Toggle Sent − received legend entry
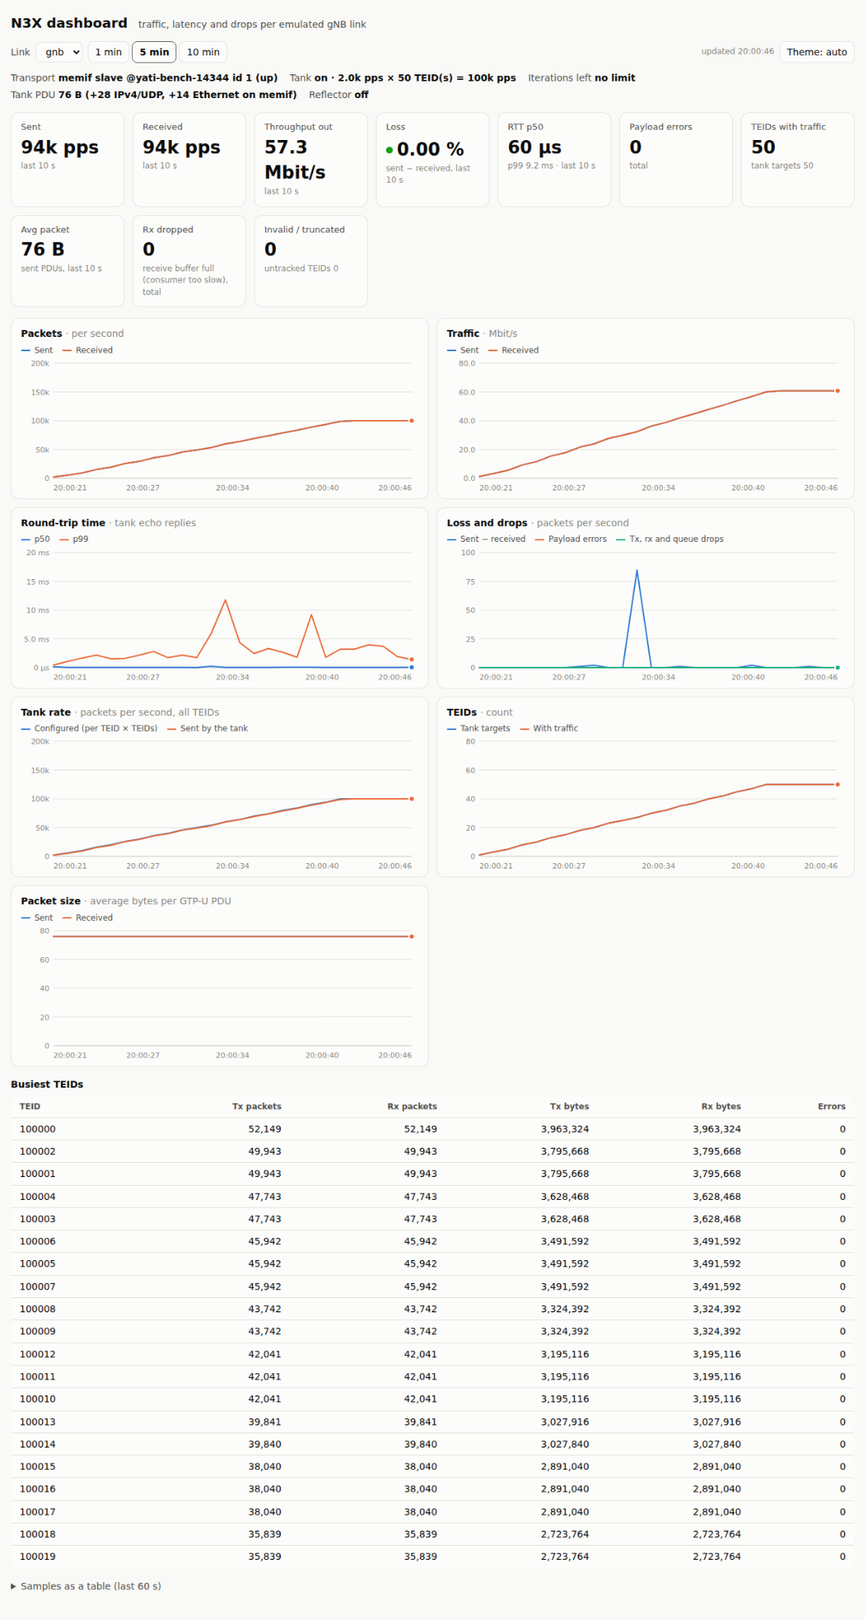865x1620 pixels. [x=486, y=539]
